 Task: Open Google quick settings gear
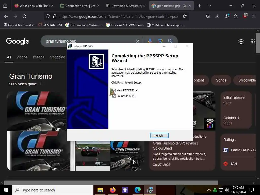pos(241,41)
